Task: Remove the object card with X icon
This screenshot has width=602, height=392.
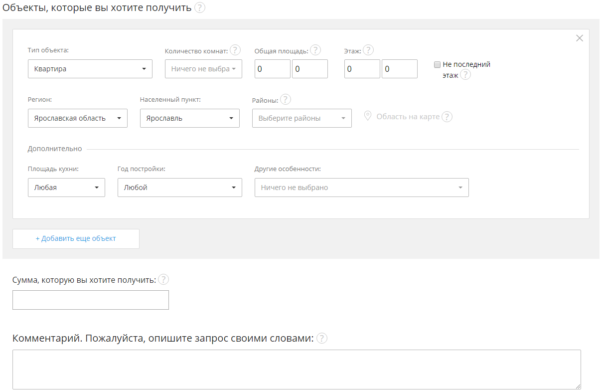Action: pos(580,38)
